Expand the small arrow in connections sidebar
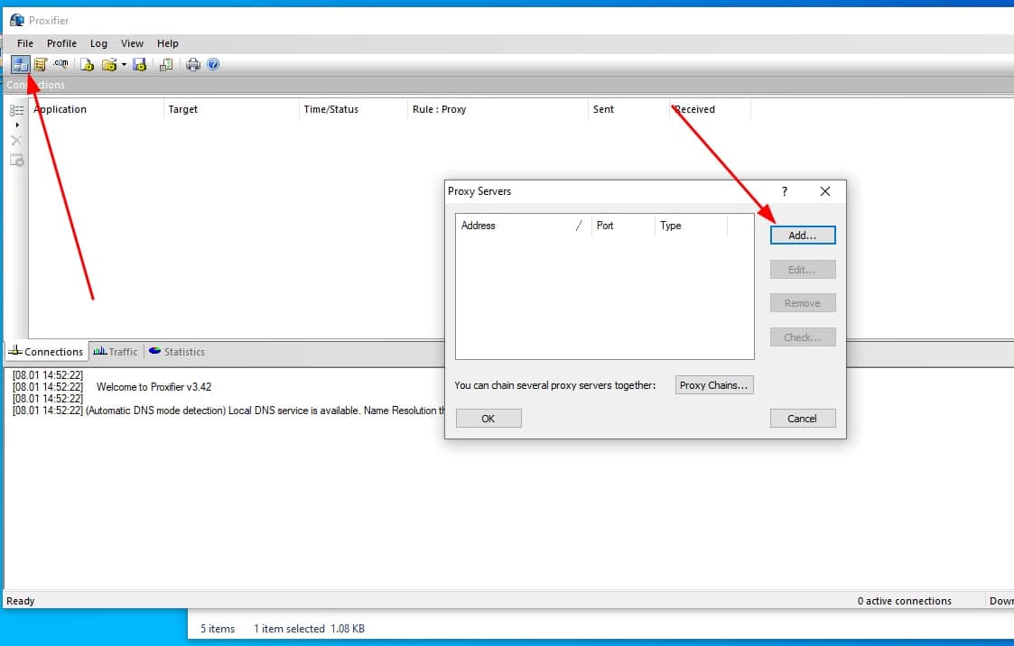This screenshot has height=646, width=1014. [16, 125]
